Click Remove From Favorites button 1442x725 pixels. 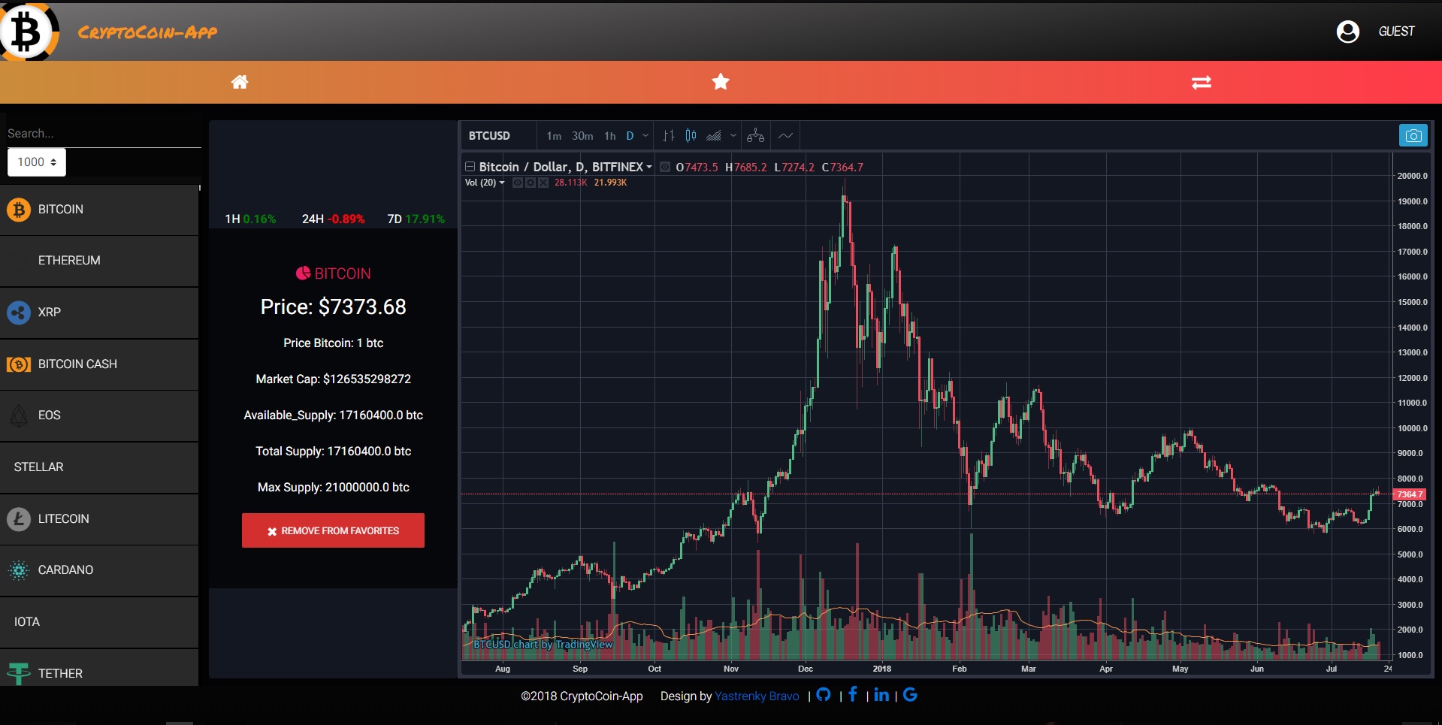[x=333, y=530]
